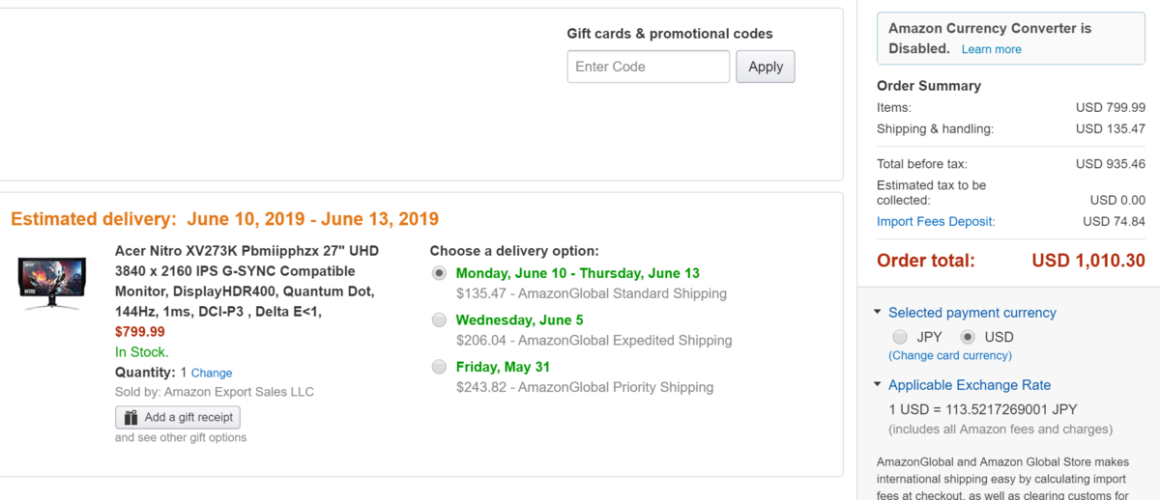This screenshot has height=500, width=1160.
Task: Click the Enter Code input field
Action: click(648, 67)
